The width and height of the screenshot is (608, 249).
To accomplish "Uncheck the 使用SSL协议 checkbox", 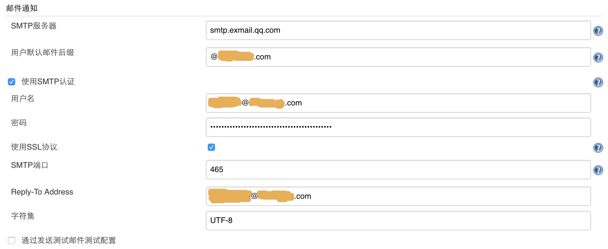I will (x=211, y=147).
